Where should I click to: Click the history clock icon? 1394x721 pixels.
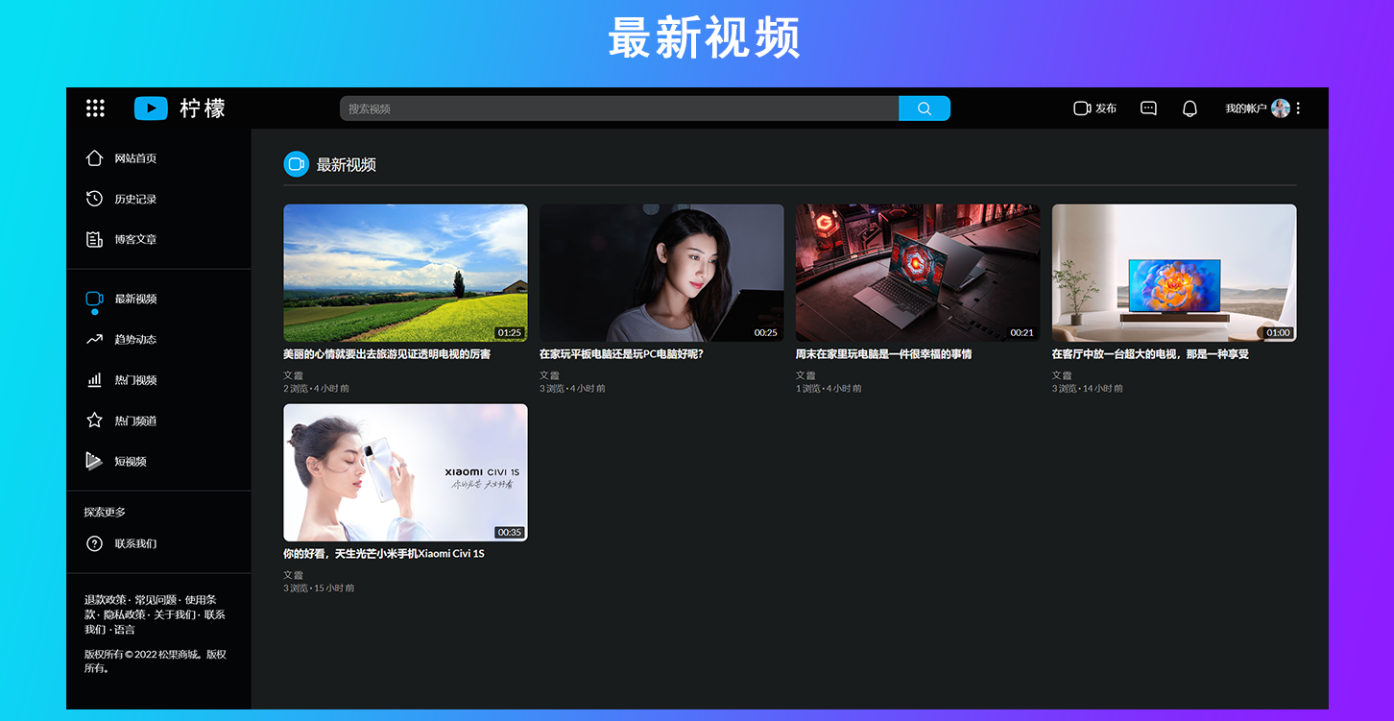[x=94, y=199]
